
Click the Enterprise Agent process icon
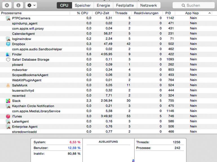[x=8, y=127]
